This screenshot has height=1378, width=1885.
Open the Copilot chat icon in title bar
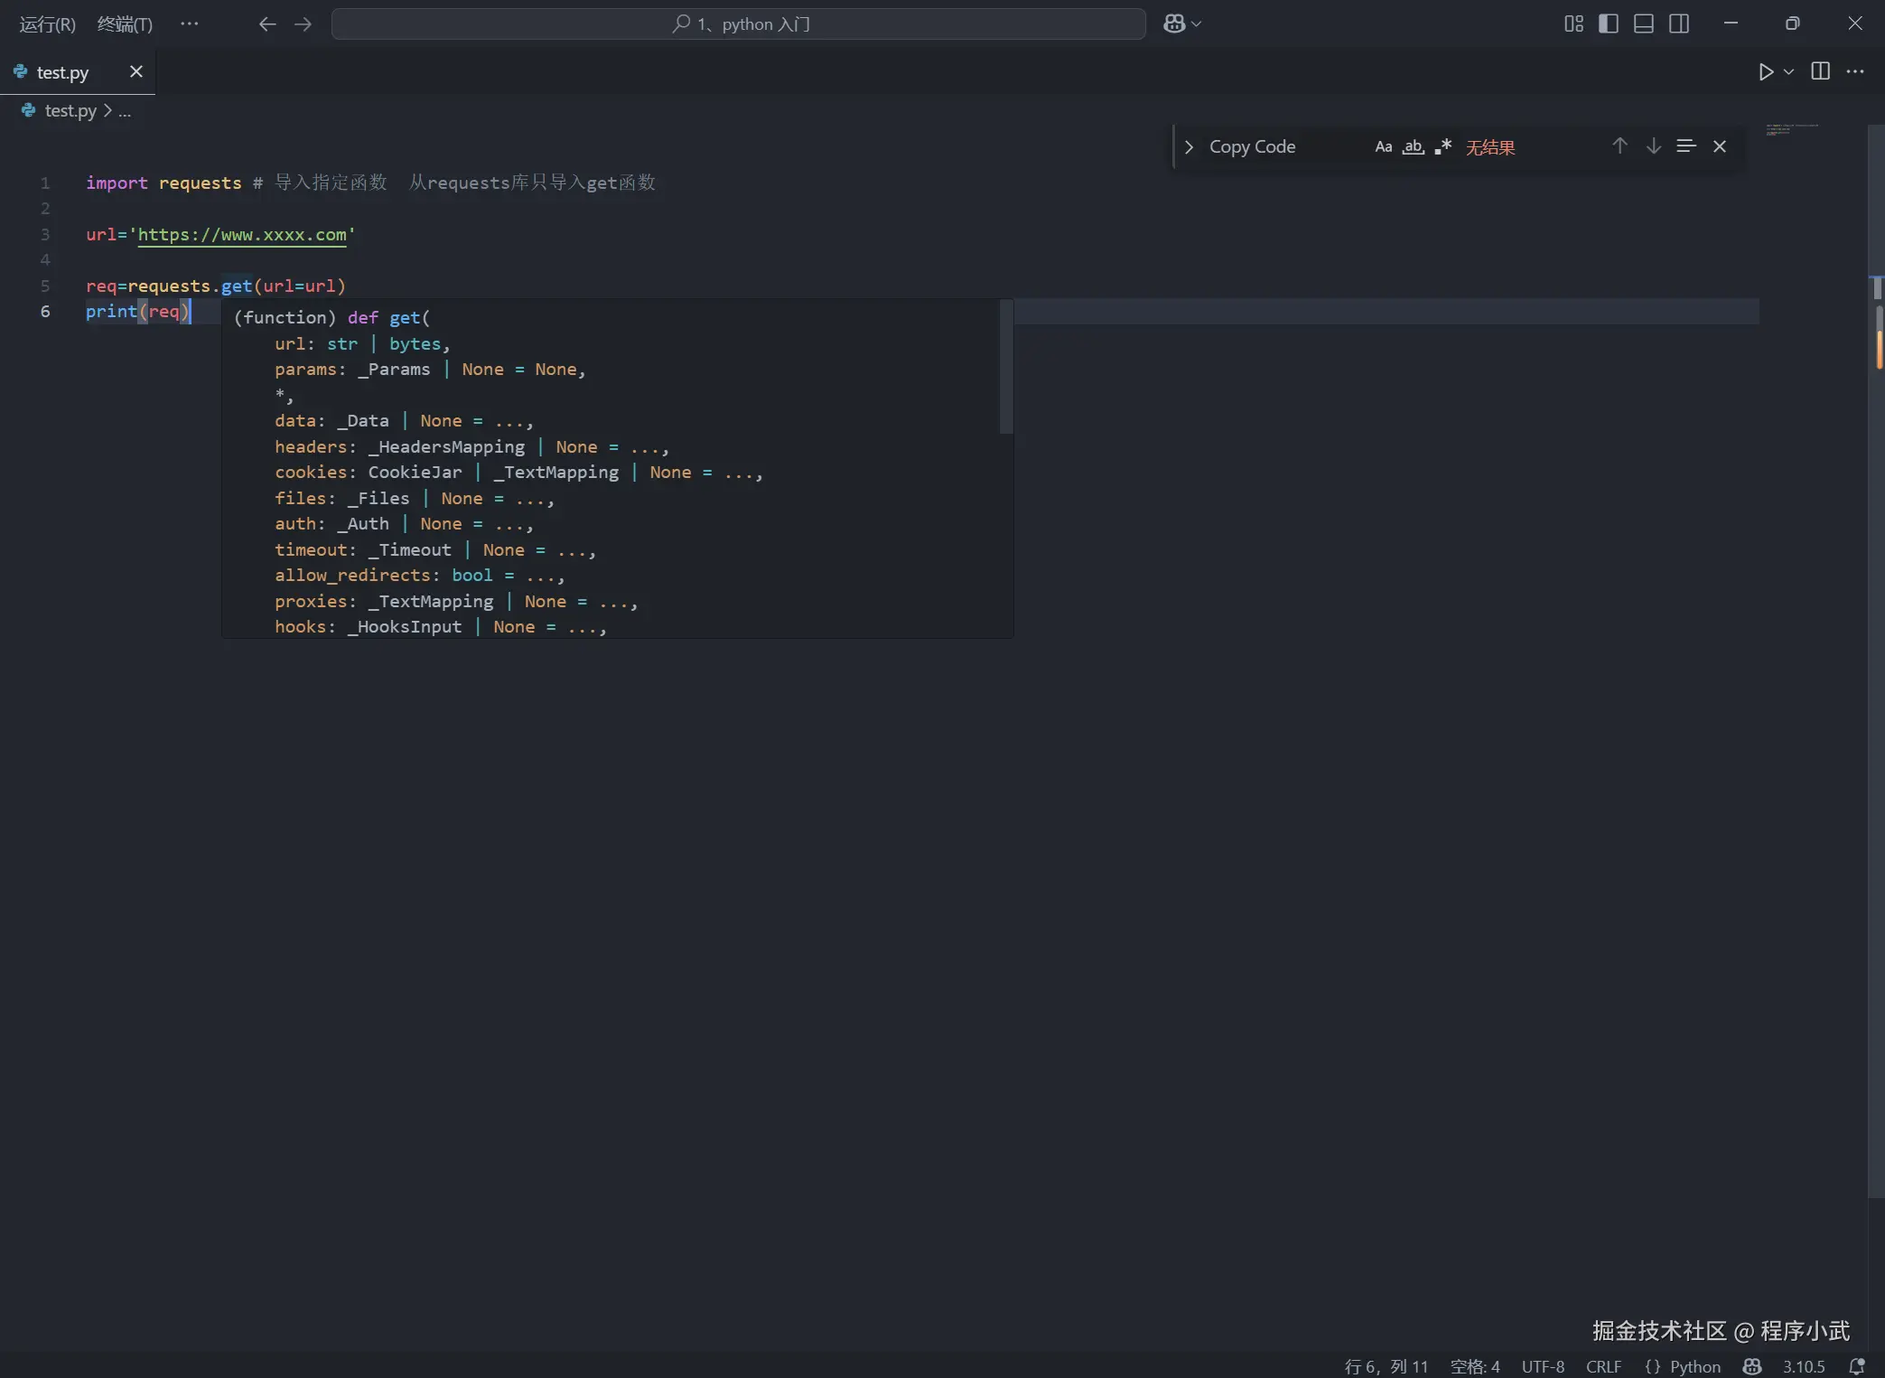[x=1173, y=24]
